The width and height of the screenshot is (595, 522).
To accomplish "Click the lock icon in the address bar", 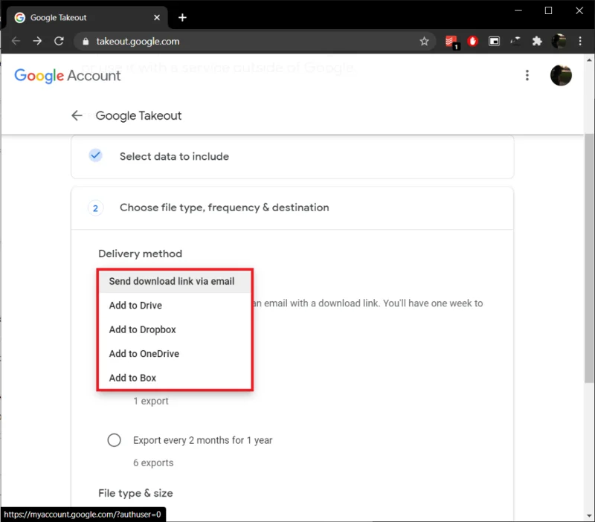I will tap(86, 42).
